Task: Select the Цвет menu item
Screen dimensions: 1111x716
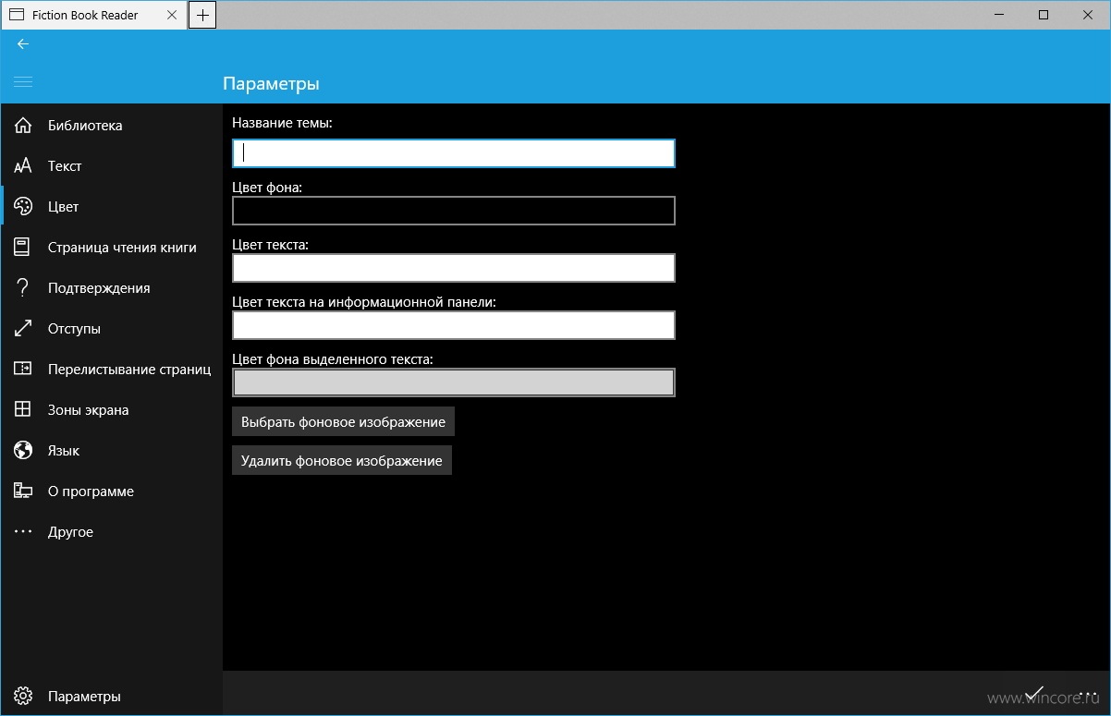Action: pyautogui.click(x=111, y=207)
